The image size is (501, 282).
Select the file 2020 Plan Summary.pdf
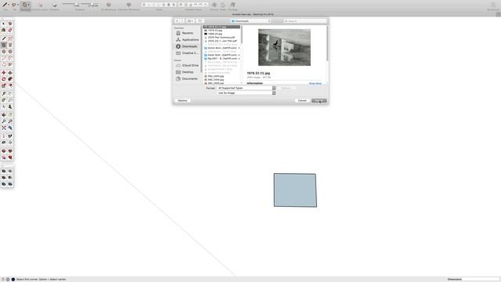tap(222, 38)
